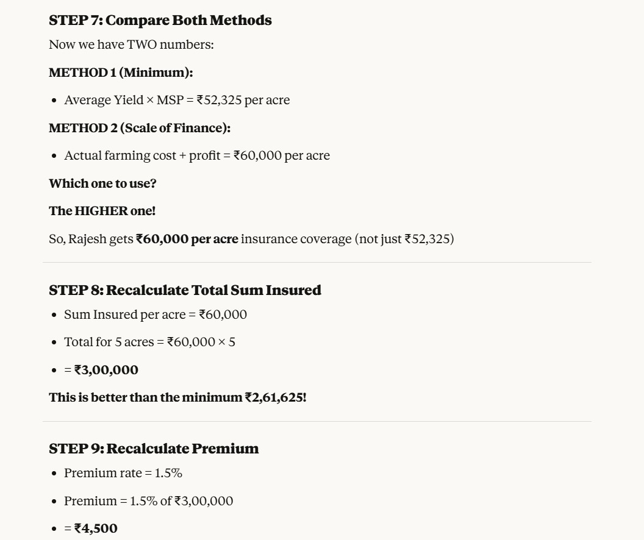Click the "STEP 7: Compare Both Methods" heading
Image resolution: width=644 pixels, height=540 pixels.
coord(160,20)
